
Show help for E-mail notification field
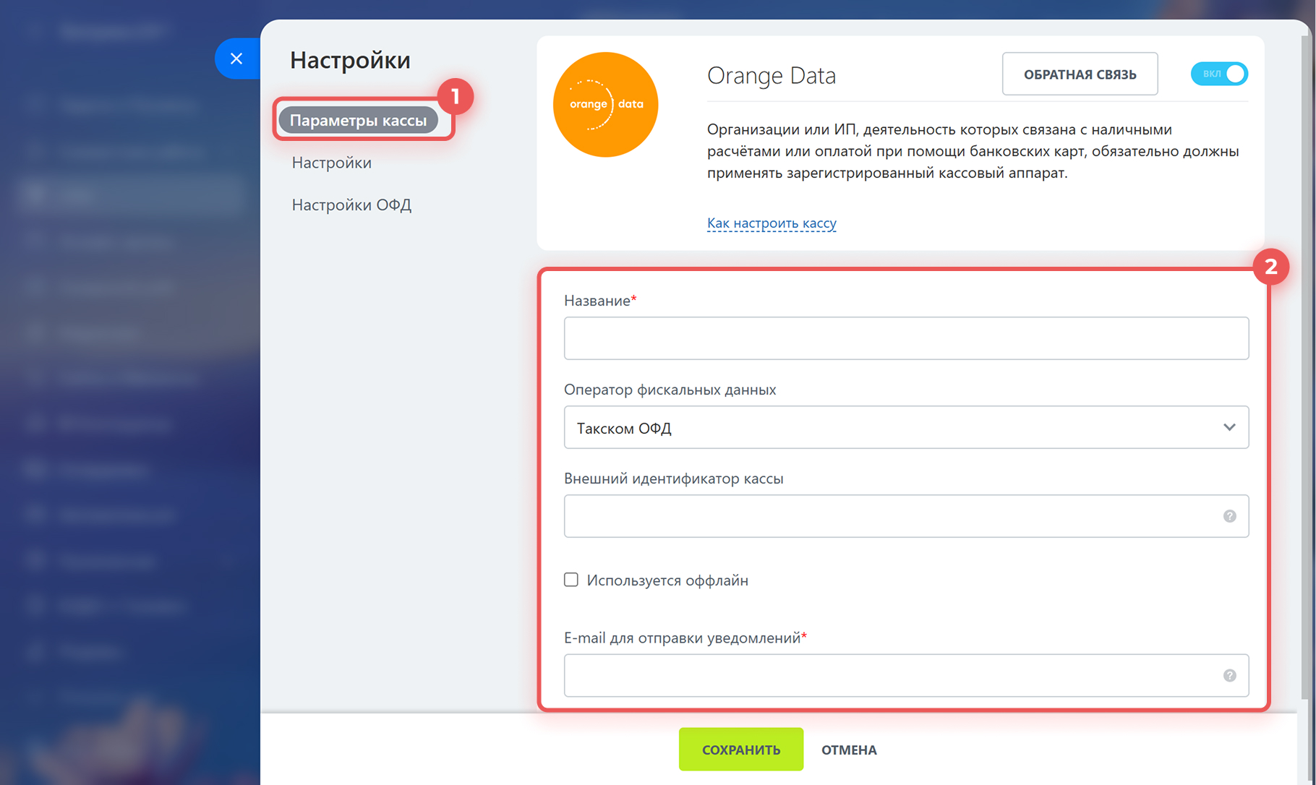(x=1229, y=675)
